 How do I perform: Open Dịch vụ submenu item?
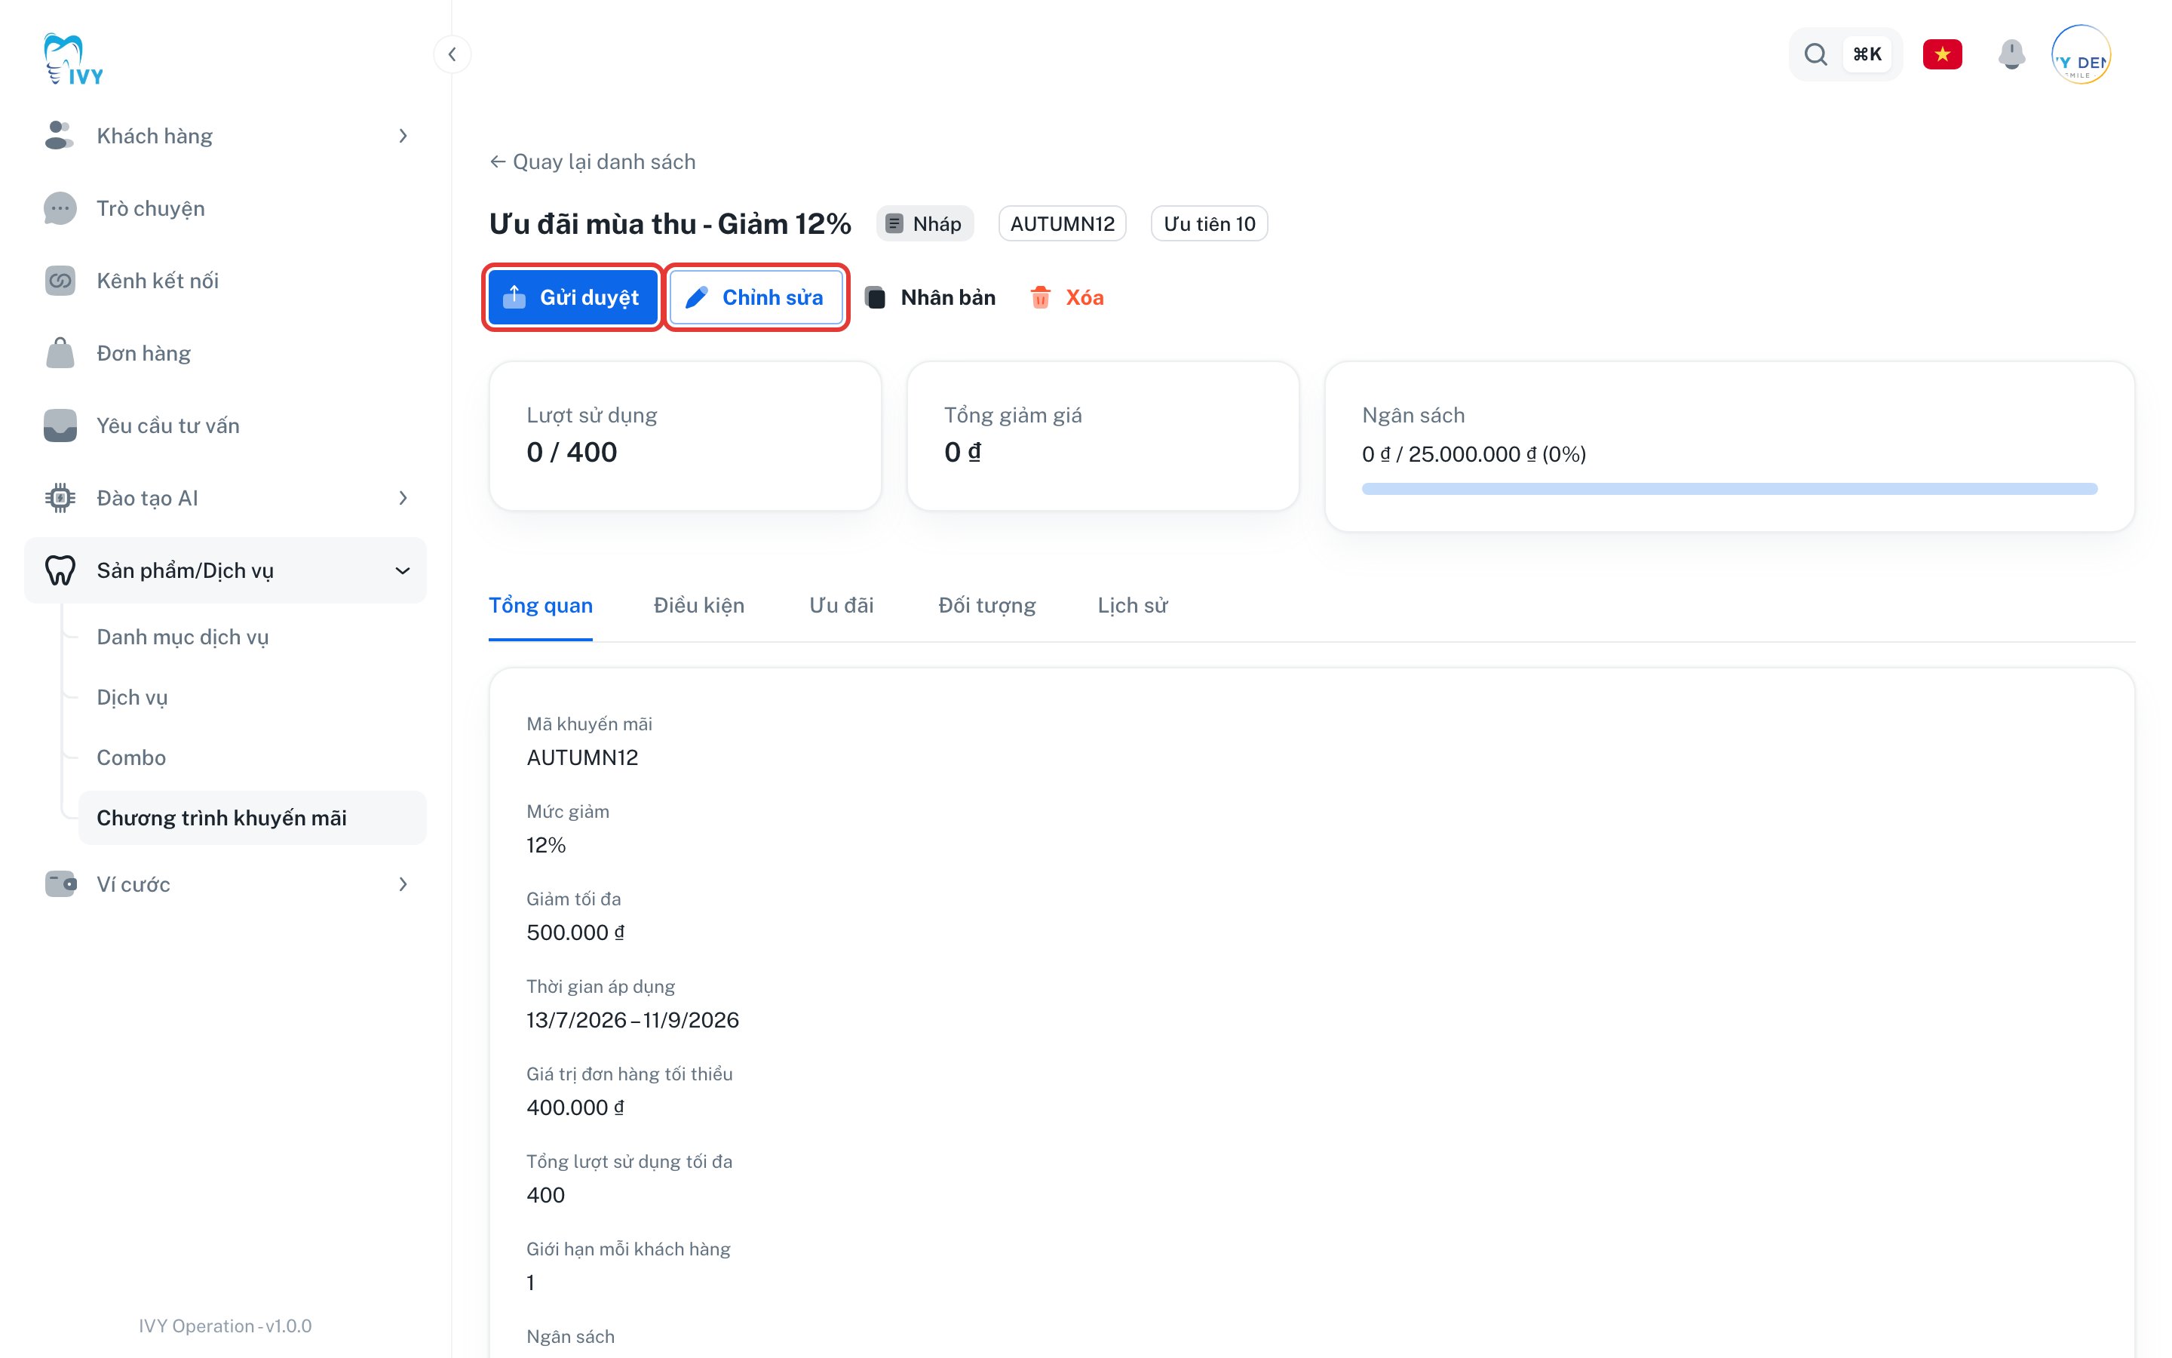[x=252, y=697]
